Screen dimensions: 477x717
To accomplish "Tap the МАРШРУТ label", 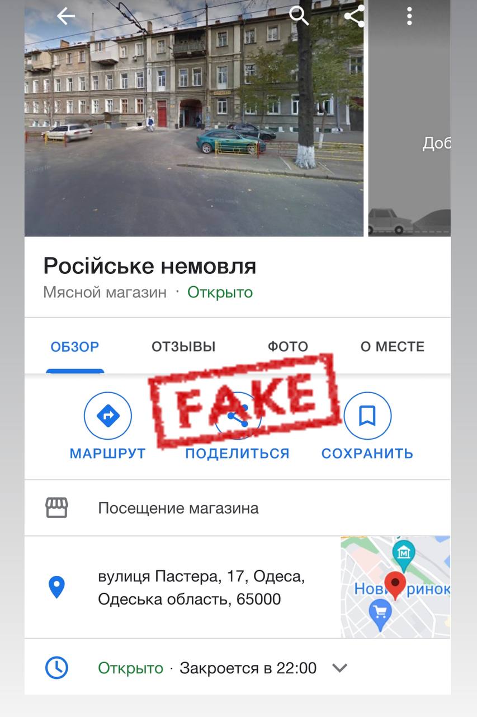I will [108, 453].
